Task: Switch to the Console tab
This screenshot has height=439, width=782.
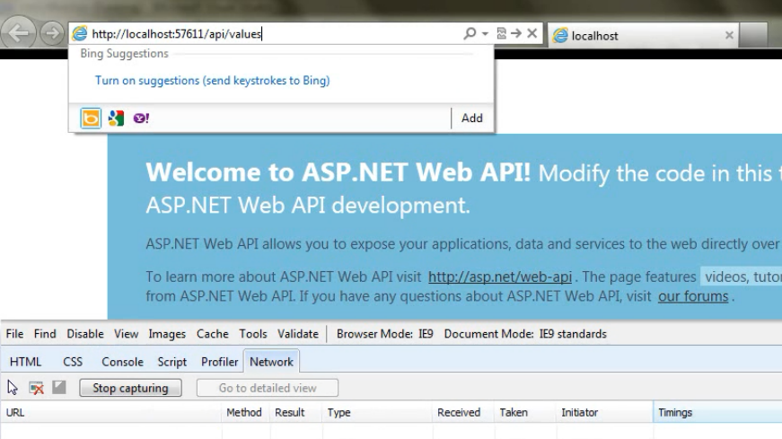Action: (x=122, y=362)
